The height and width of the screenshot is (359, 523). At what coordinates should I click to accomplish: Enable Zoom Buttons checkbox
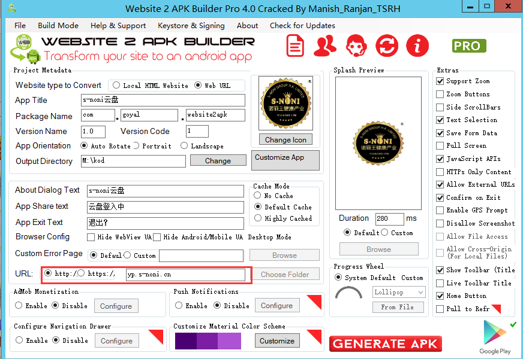pos(440,94)
